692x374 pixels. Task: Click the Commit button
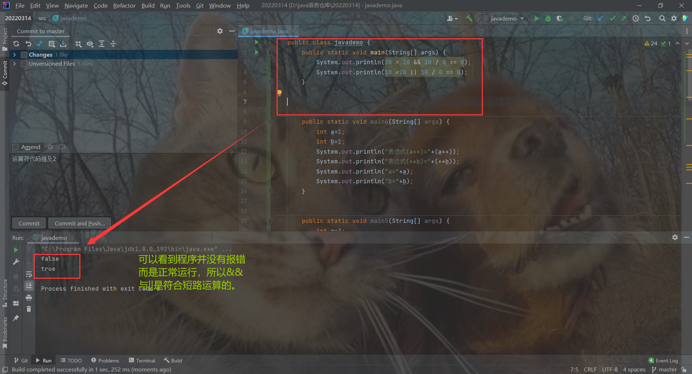coord(29,223)
